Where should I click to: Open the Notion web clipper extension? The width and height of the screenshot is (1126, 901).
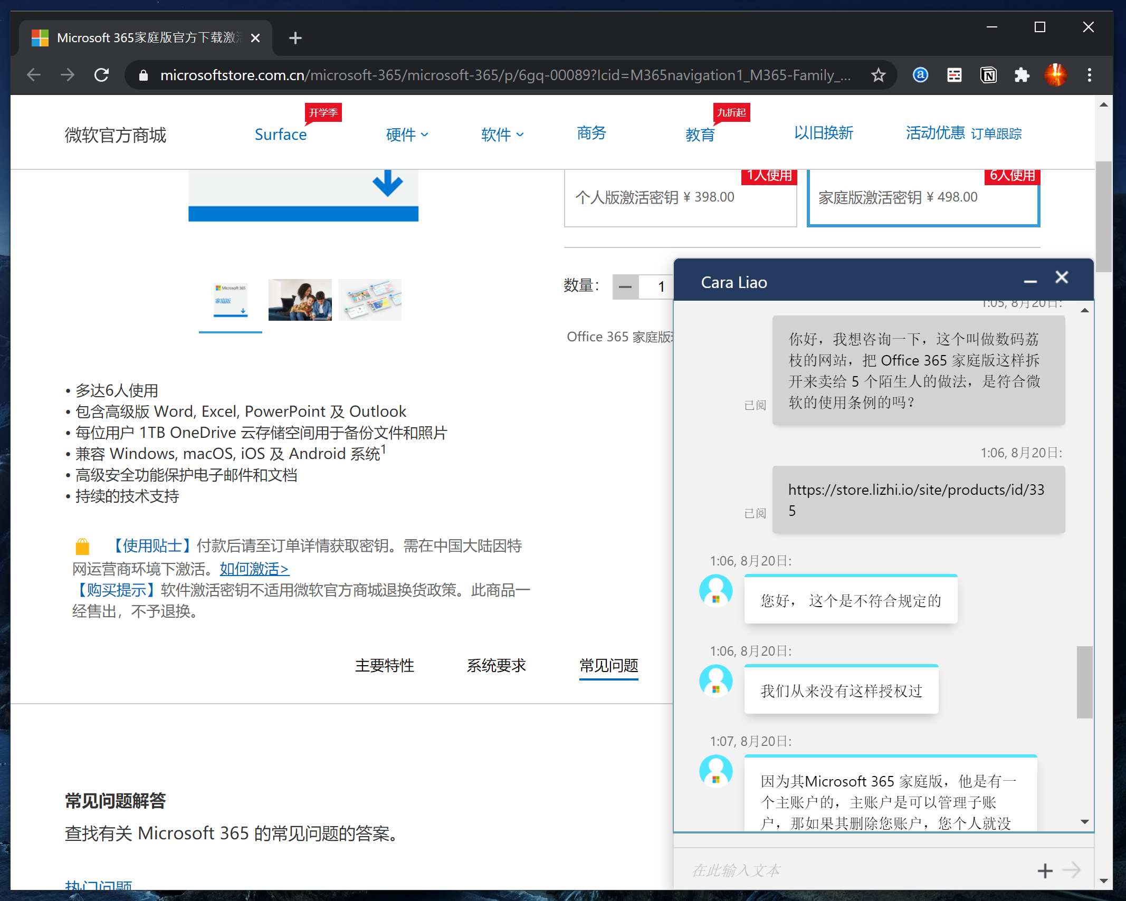click(988, 75)
